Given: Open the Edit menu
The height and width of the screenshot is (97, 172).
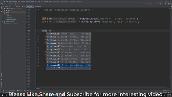Looking at the screenshot, I should 7,1.
